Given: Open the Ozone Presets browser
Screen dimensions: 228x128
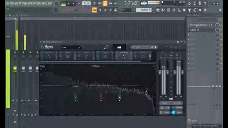Looking at the screenshot, I should click(x=138, y=47).
